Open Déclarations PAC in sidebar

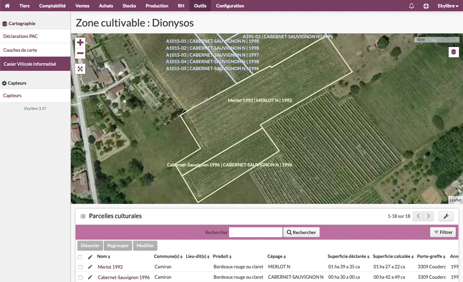(35, 36)
